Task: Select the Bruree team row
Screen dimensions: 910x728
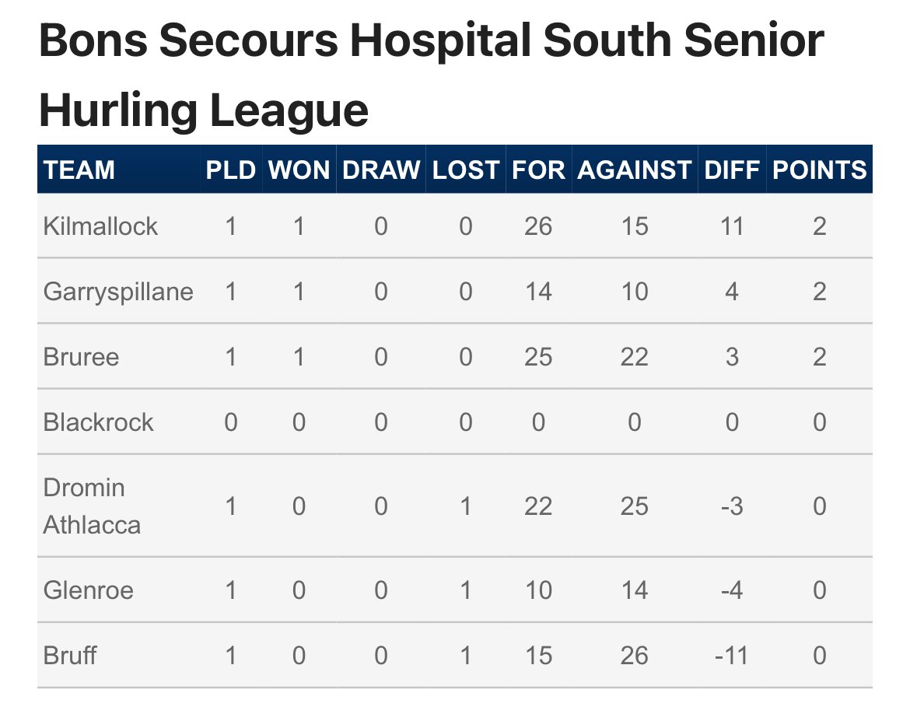Action: point(455,356)
